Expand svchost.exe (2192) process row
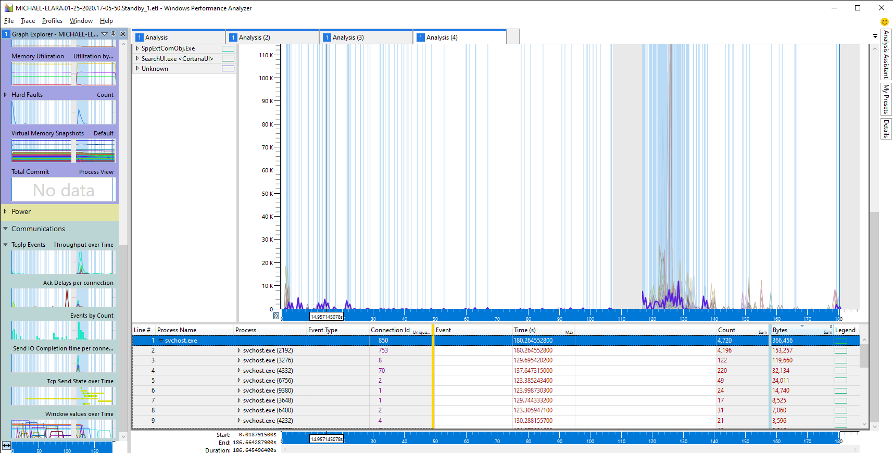The height and width of the screenshot is (453, 893). coord(239,350)
